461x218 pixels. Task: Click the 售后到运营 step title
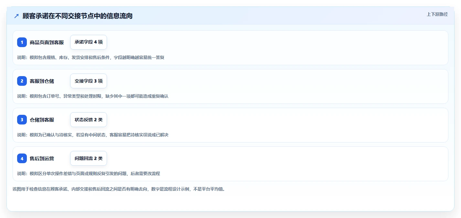point(42,158)
